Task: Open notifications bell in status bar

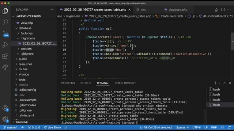Action: 229,127
